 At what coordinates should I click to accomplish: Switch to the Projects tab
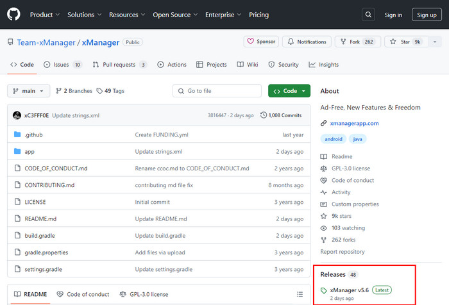click(211, 65)
